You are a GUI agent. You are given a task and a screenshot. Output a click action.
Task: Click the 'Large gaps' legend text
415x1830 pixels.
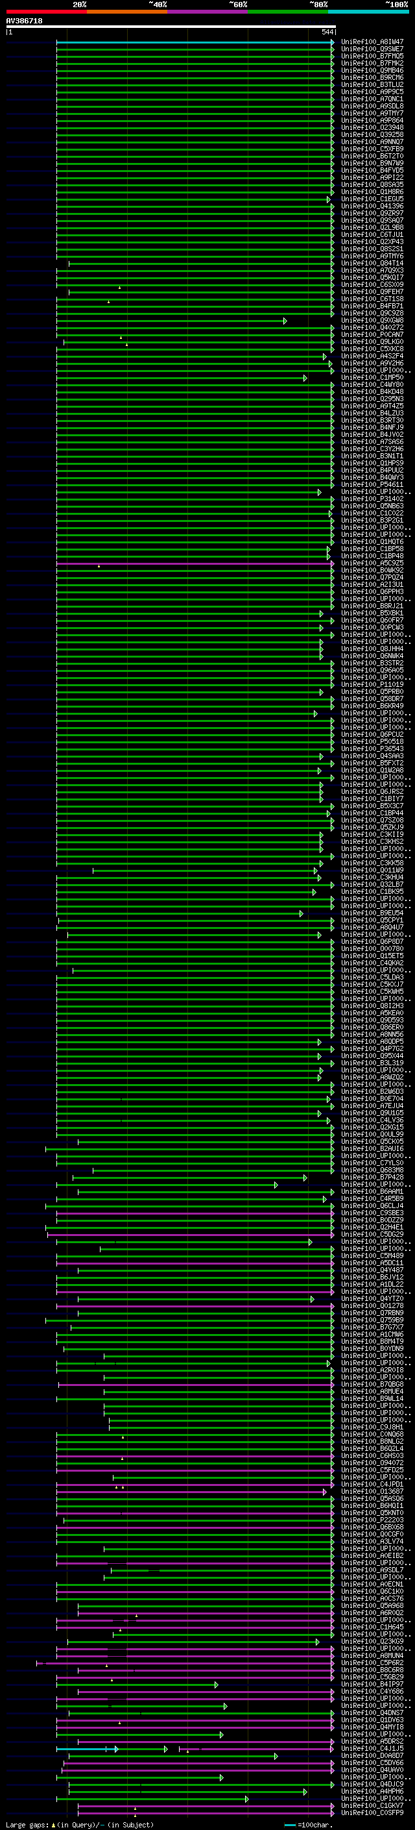tap(27, 1824)
